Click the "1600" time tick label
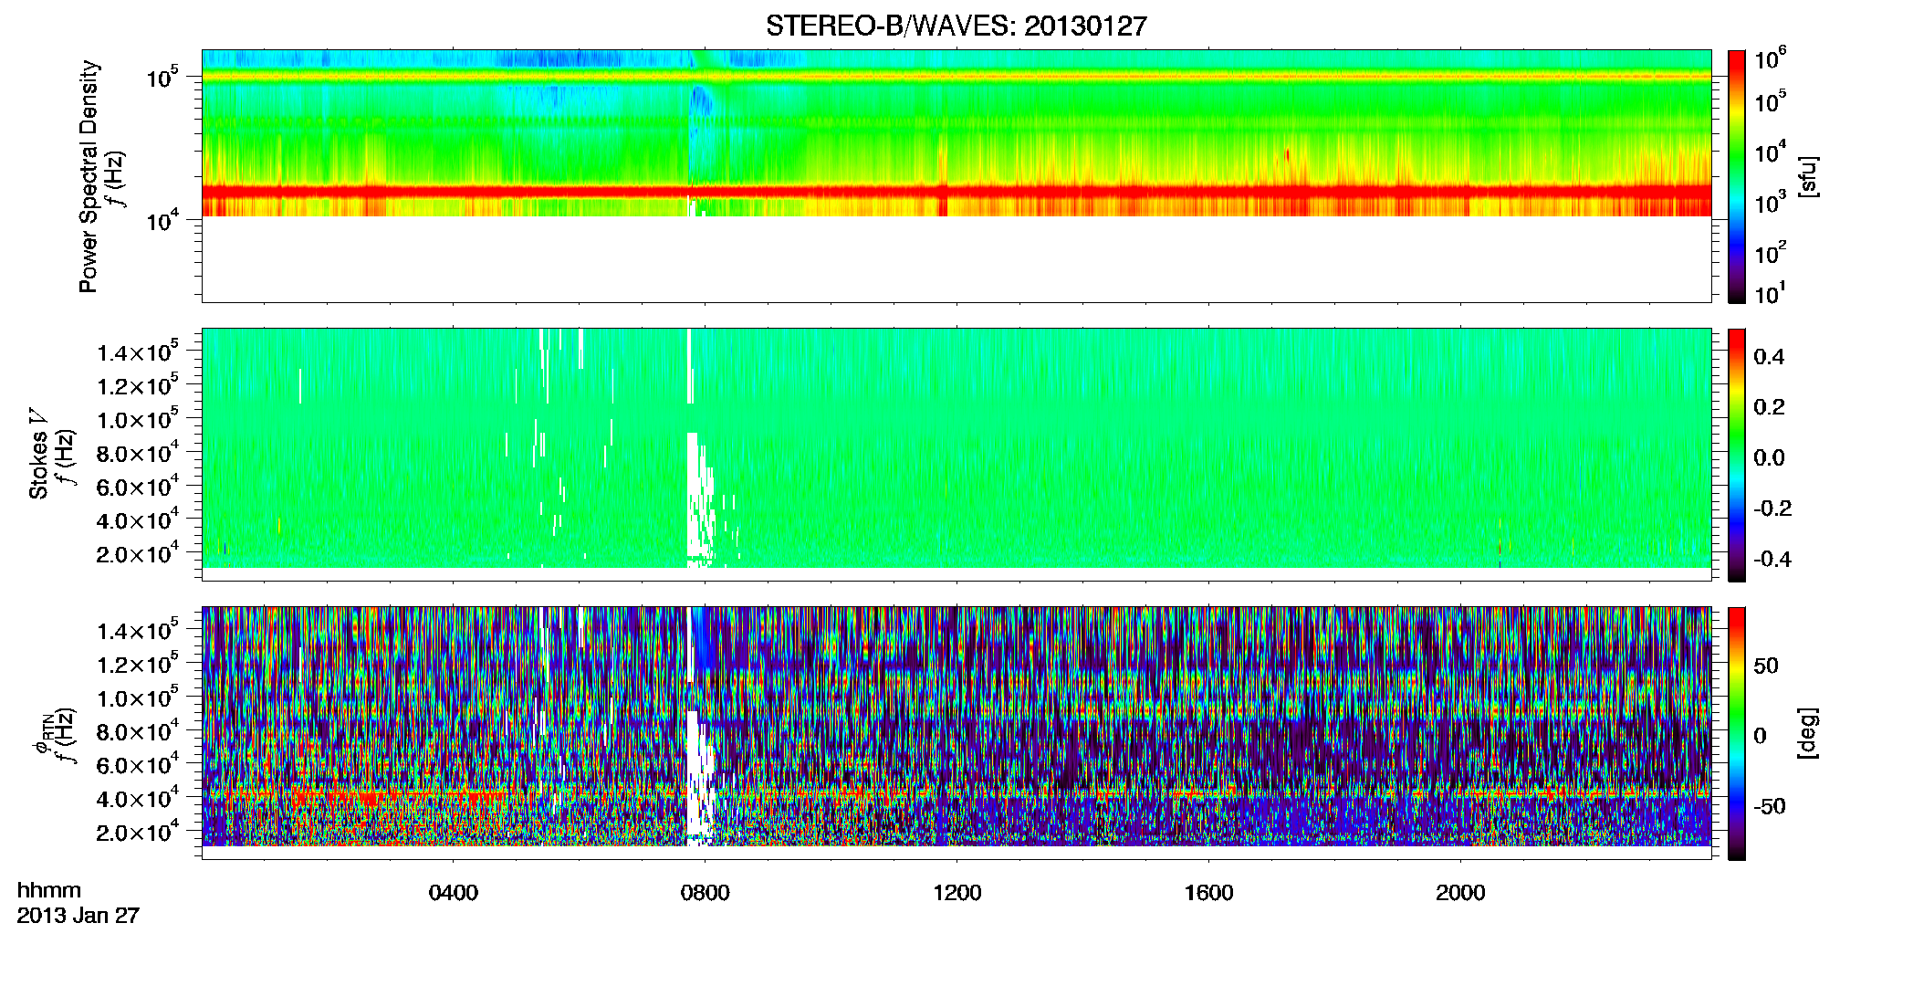 coord(1209,893)
